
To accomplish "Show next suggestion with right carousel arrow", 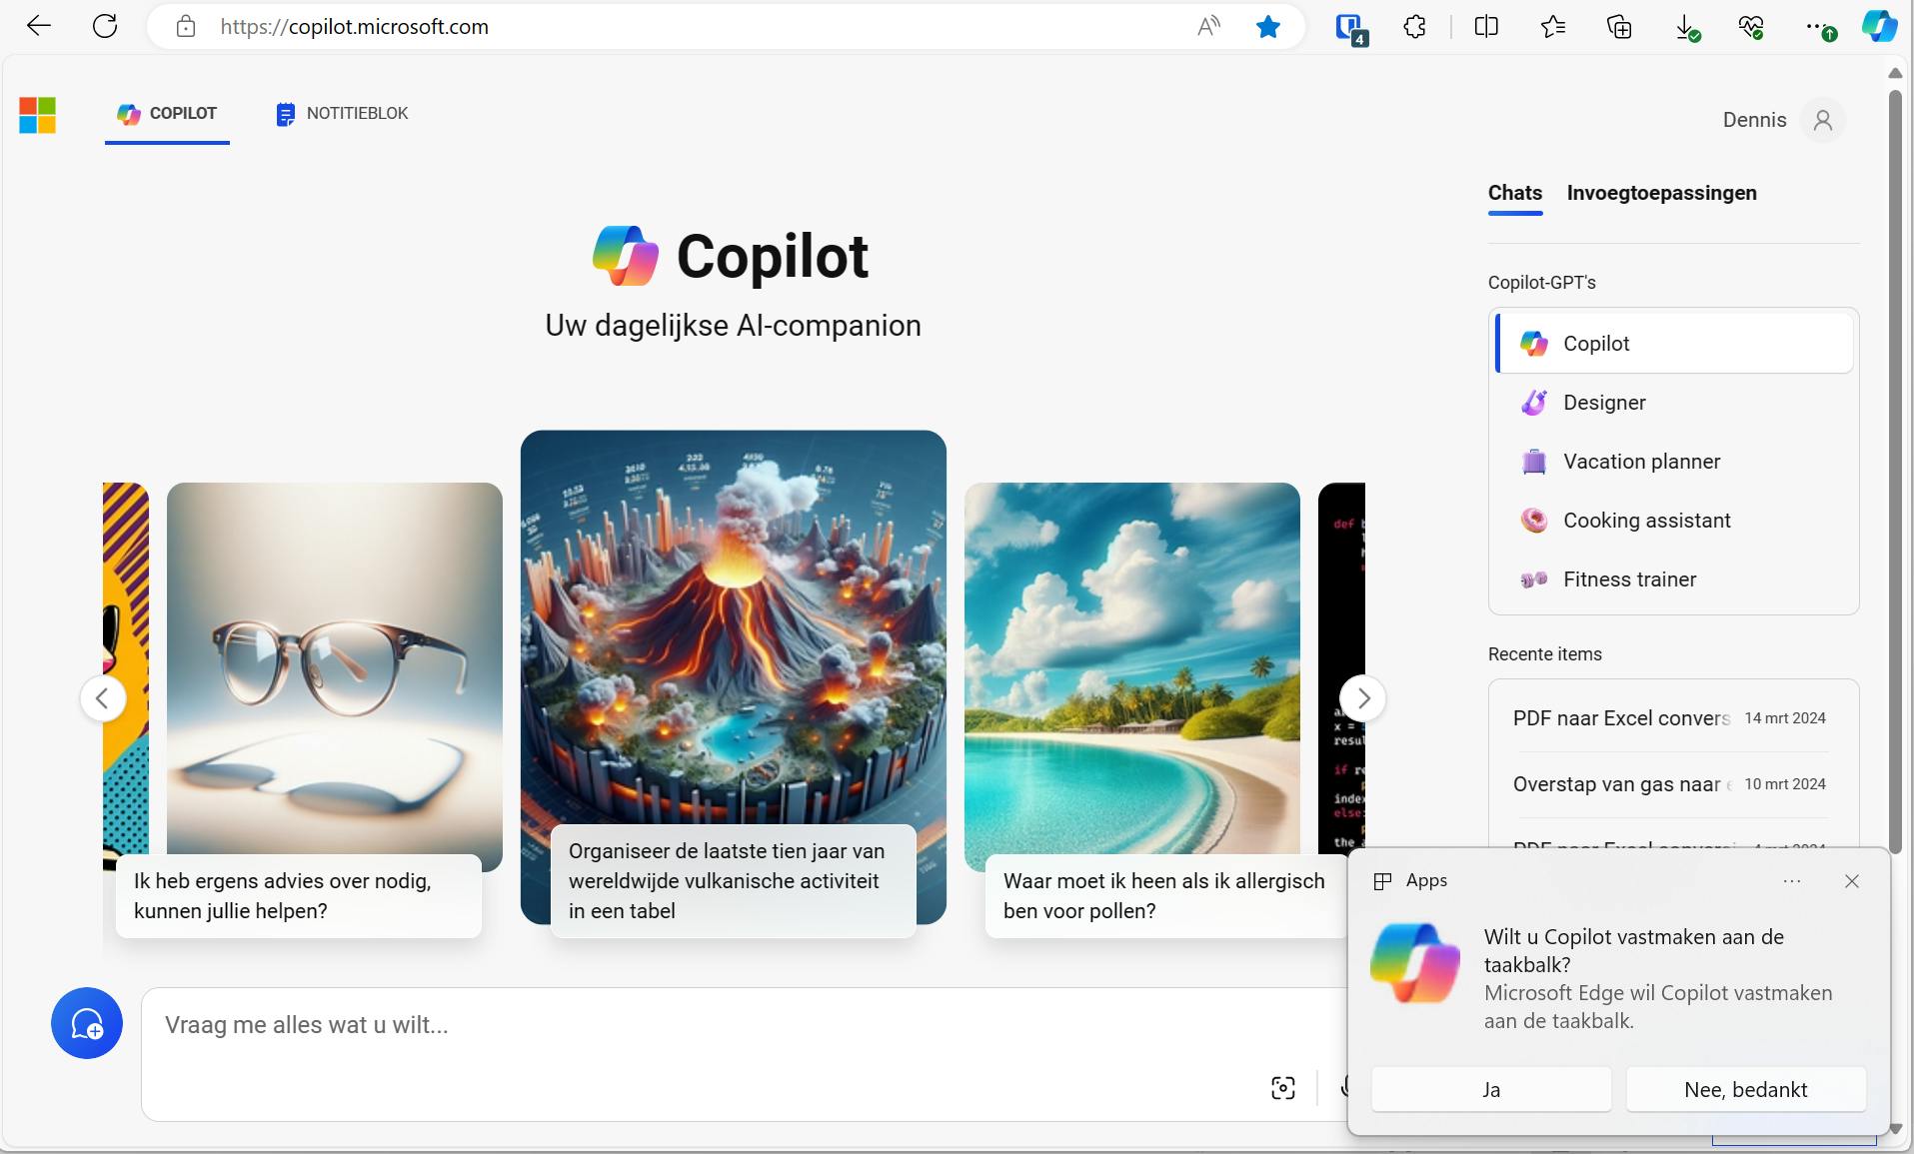I will click(x=1363, y=698).
